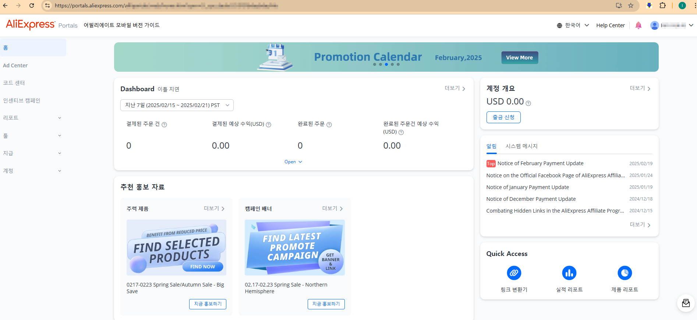697x320 pixels.
Task: Click View More on promotion banner
Action: click(x=520, y=58)
